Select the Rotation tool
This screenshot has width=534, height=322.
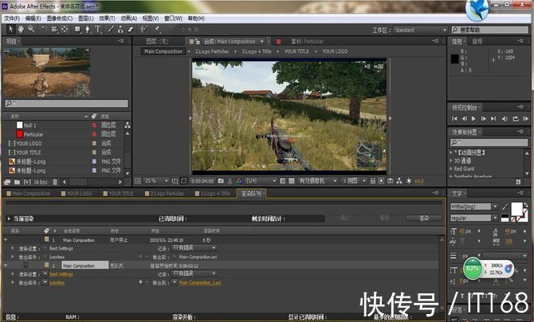click(x=44, y=29)
